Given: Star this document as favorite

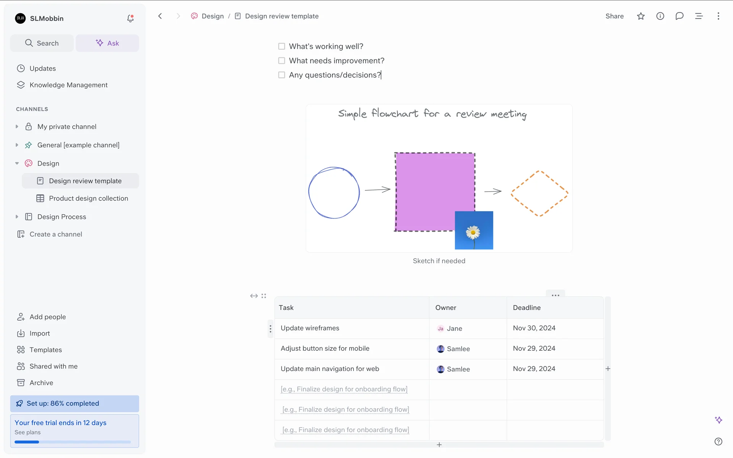Looking at the screenshot, I should (x=641, y=16).
